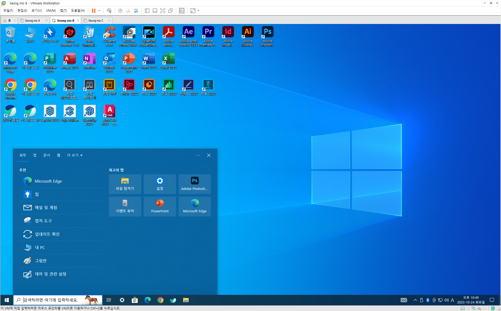Open Adobe Illustrator desktop shortcut
The height and width of the screenshot is (311, 501).
(x=248, y=36)
